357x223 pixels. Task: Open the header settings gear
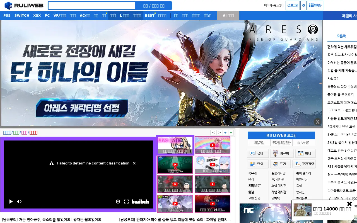303,5
